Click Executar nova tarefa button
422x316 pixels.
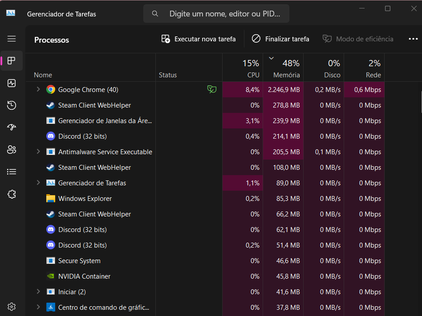pos(199,39)
